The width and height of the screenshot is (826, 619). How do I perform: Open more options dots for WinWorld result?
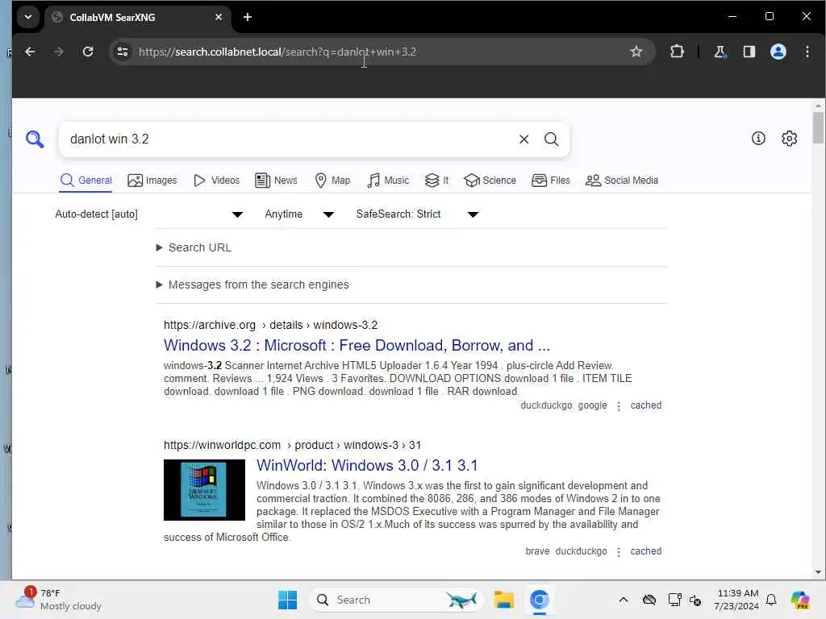click(619, 551)
